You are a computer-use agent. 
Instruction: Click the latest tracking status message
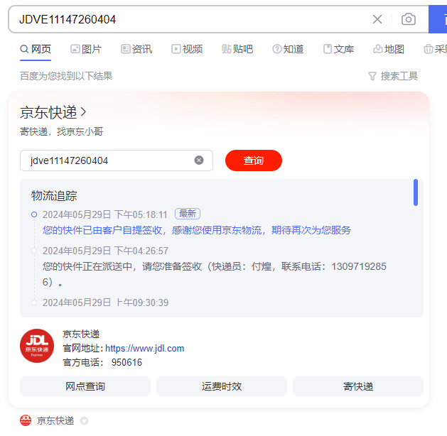(x=197, y=230)
